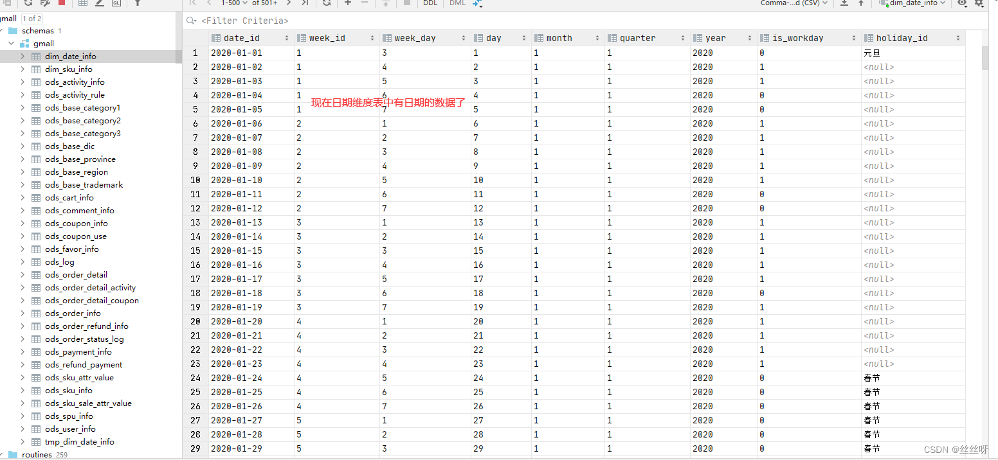Click the 'of 501+' row count text
Screen dimensions: 998x460
[265, 3]
